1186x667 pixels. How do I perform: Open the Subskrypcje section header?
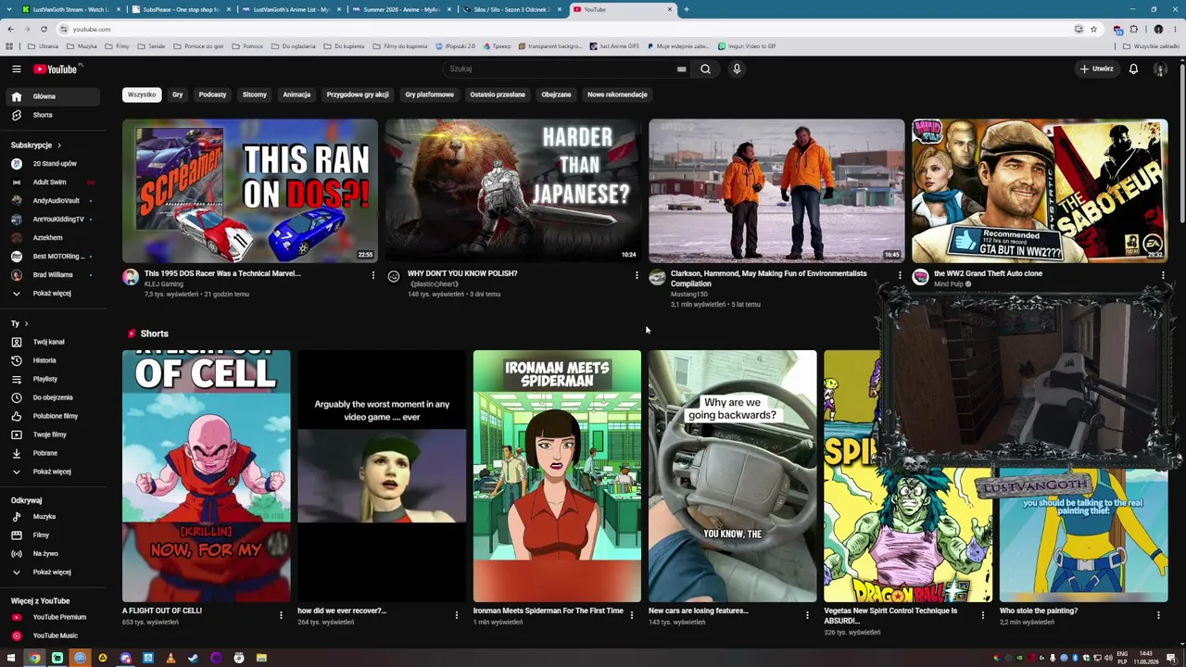tap(36, 145)
